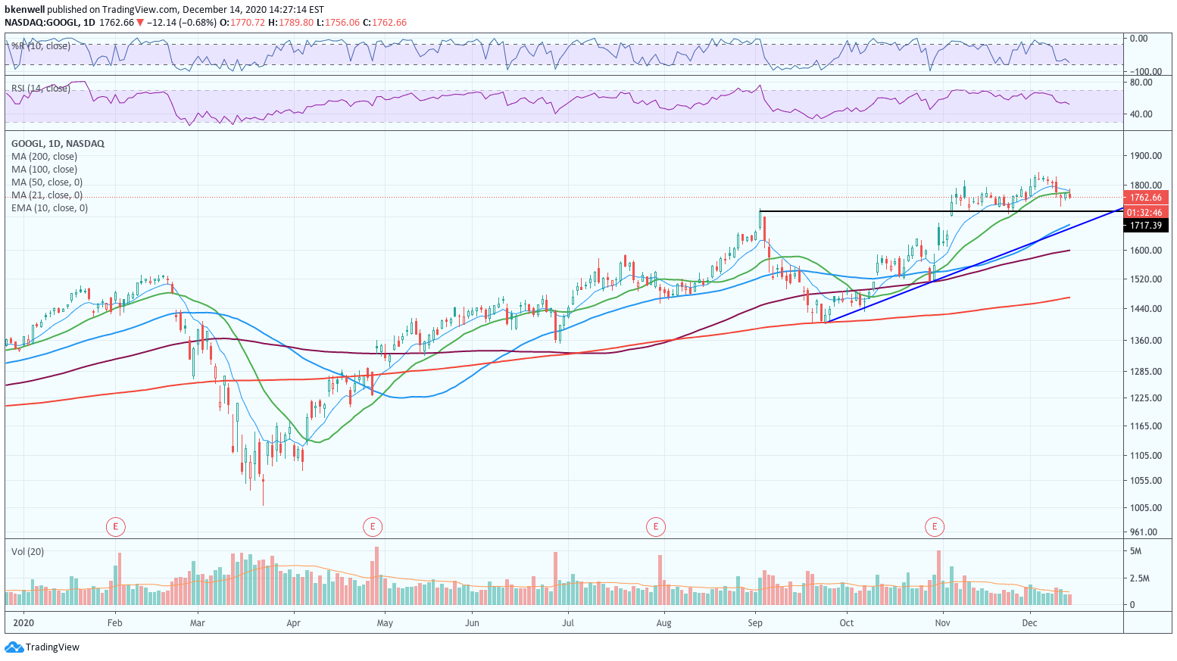Click the bkenwell author name in header
The image size is (1177, 661).
[x=25, y=10]
